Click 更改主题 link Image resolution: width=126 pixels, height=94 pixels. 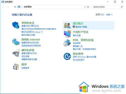point(77,35)
